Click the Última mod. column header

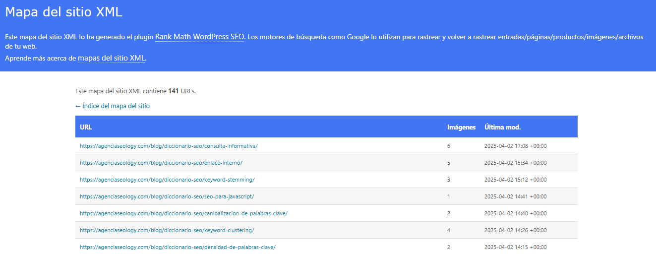tap(502, 127)
